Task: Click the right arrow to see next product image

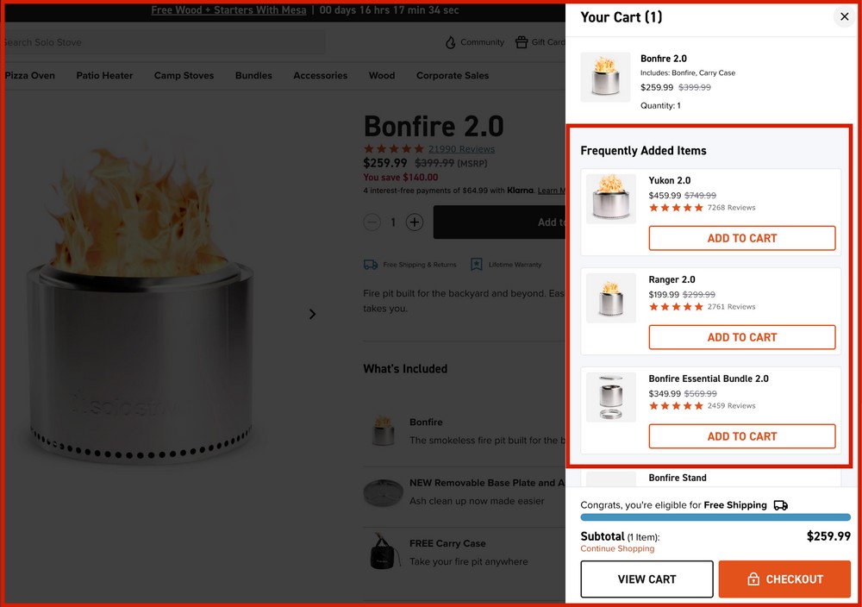Action: tap(312, 314)
